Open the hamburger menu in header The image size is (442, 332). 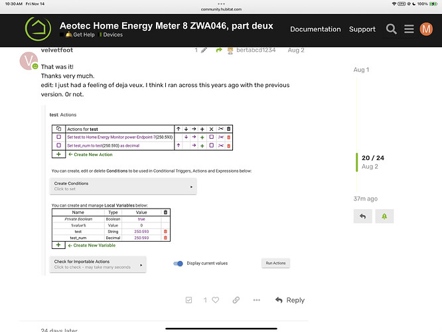click(x=409, y=29)
